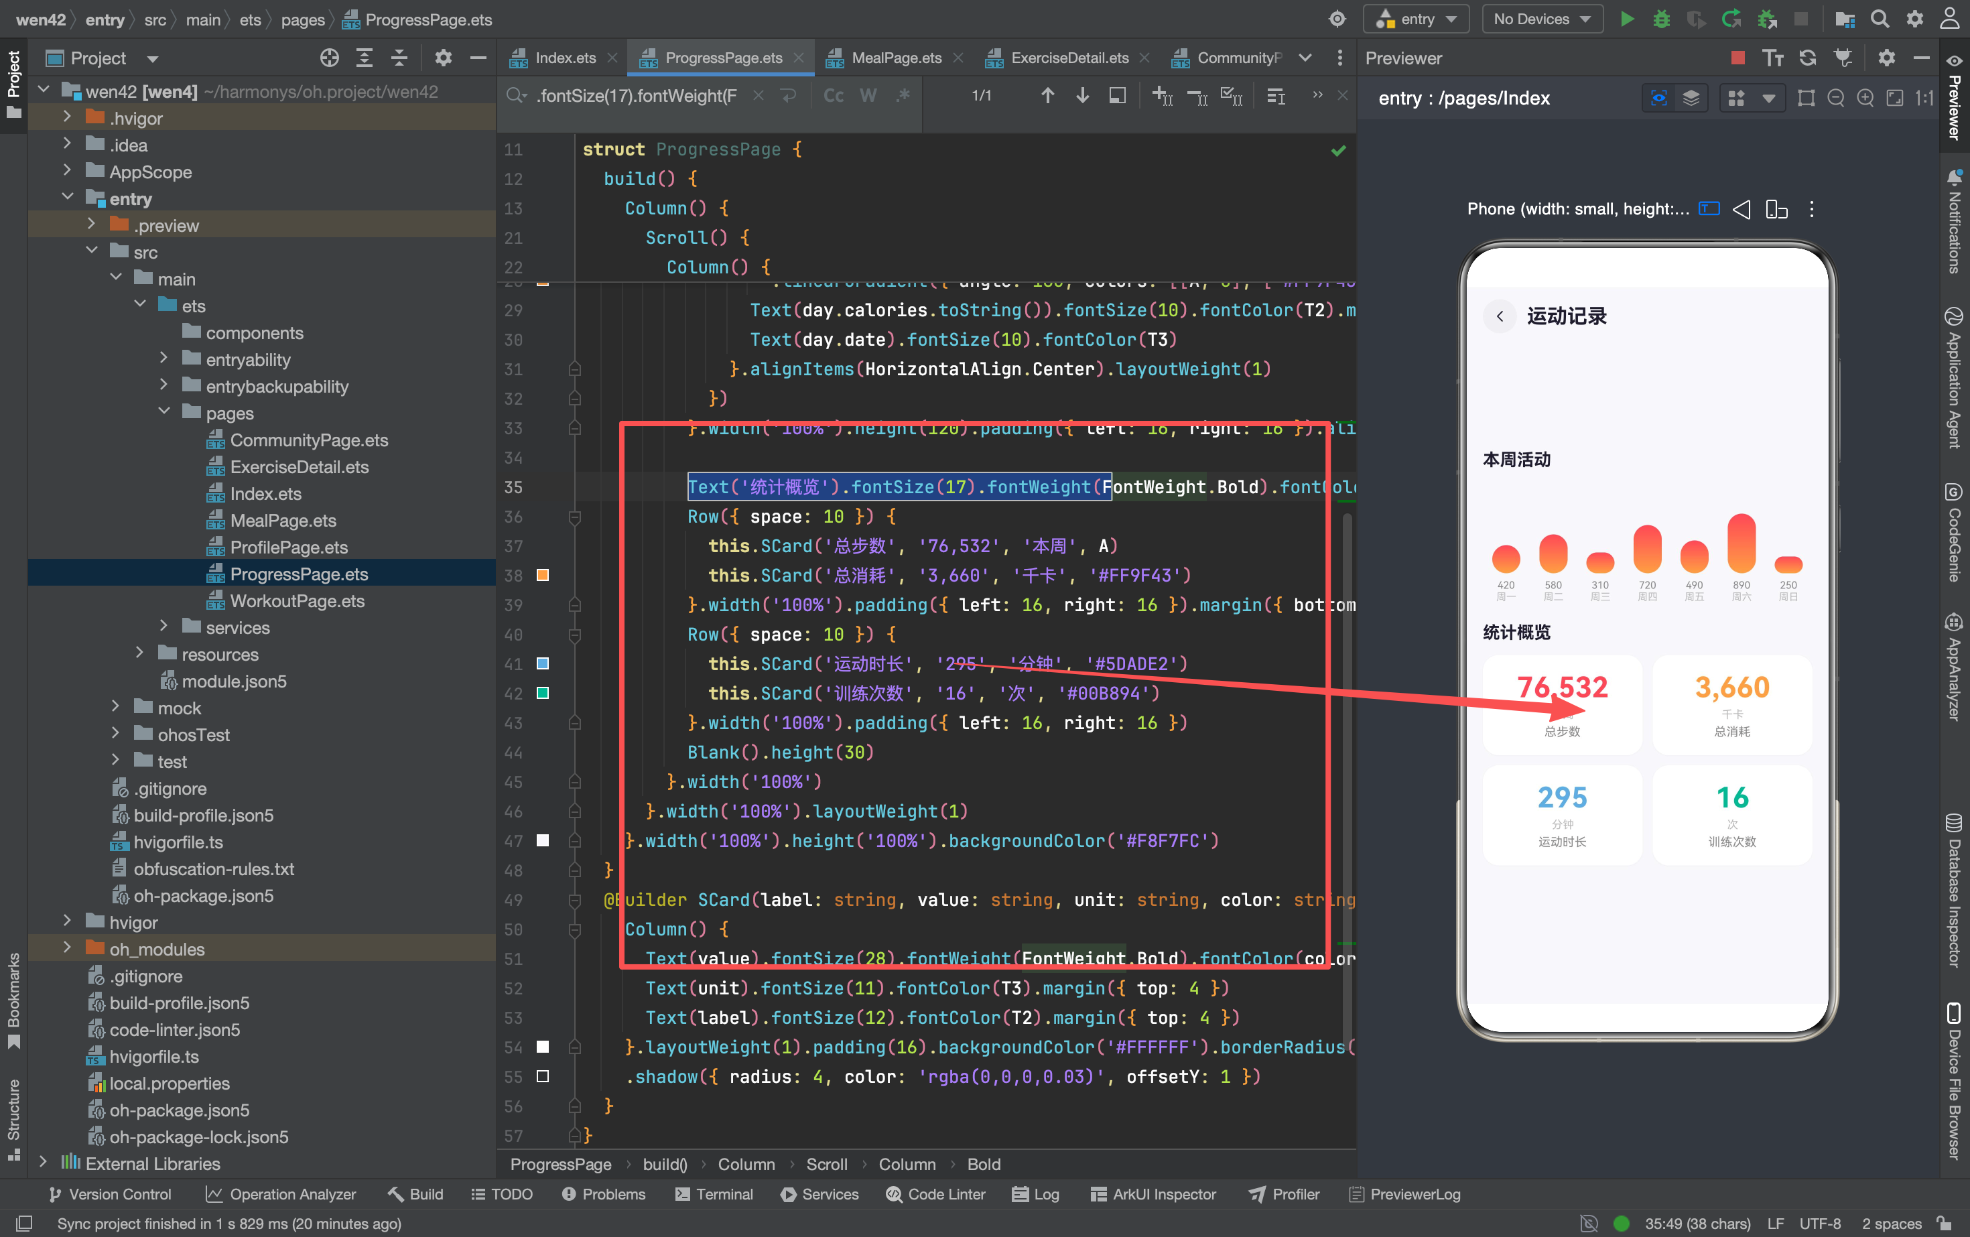Open the Terminal tool window

pos(714,1195)
